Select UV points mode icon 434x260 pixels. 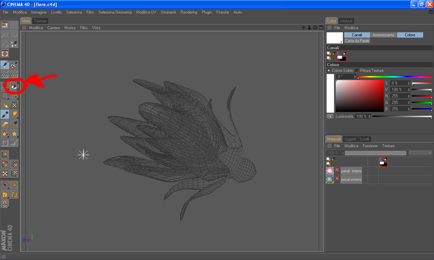(14, 164)
